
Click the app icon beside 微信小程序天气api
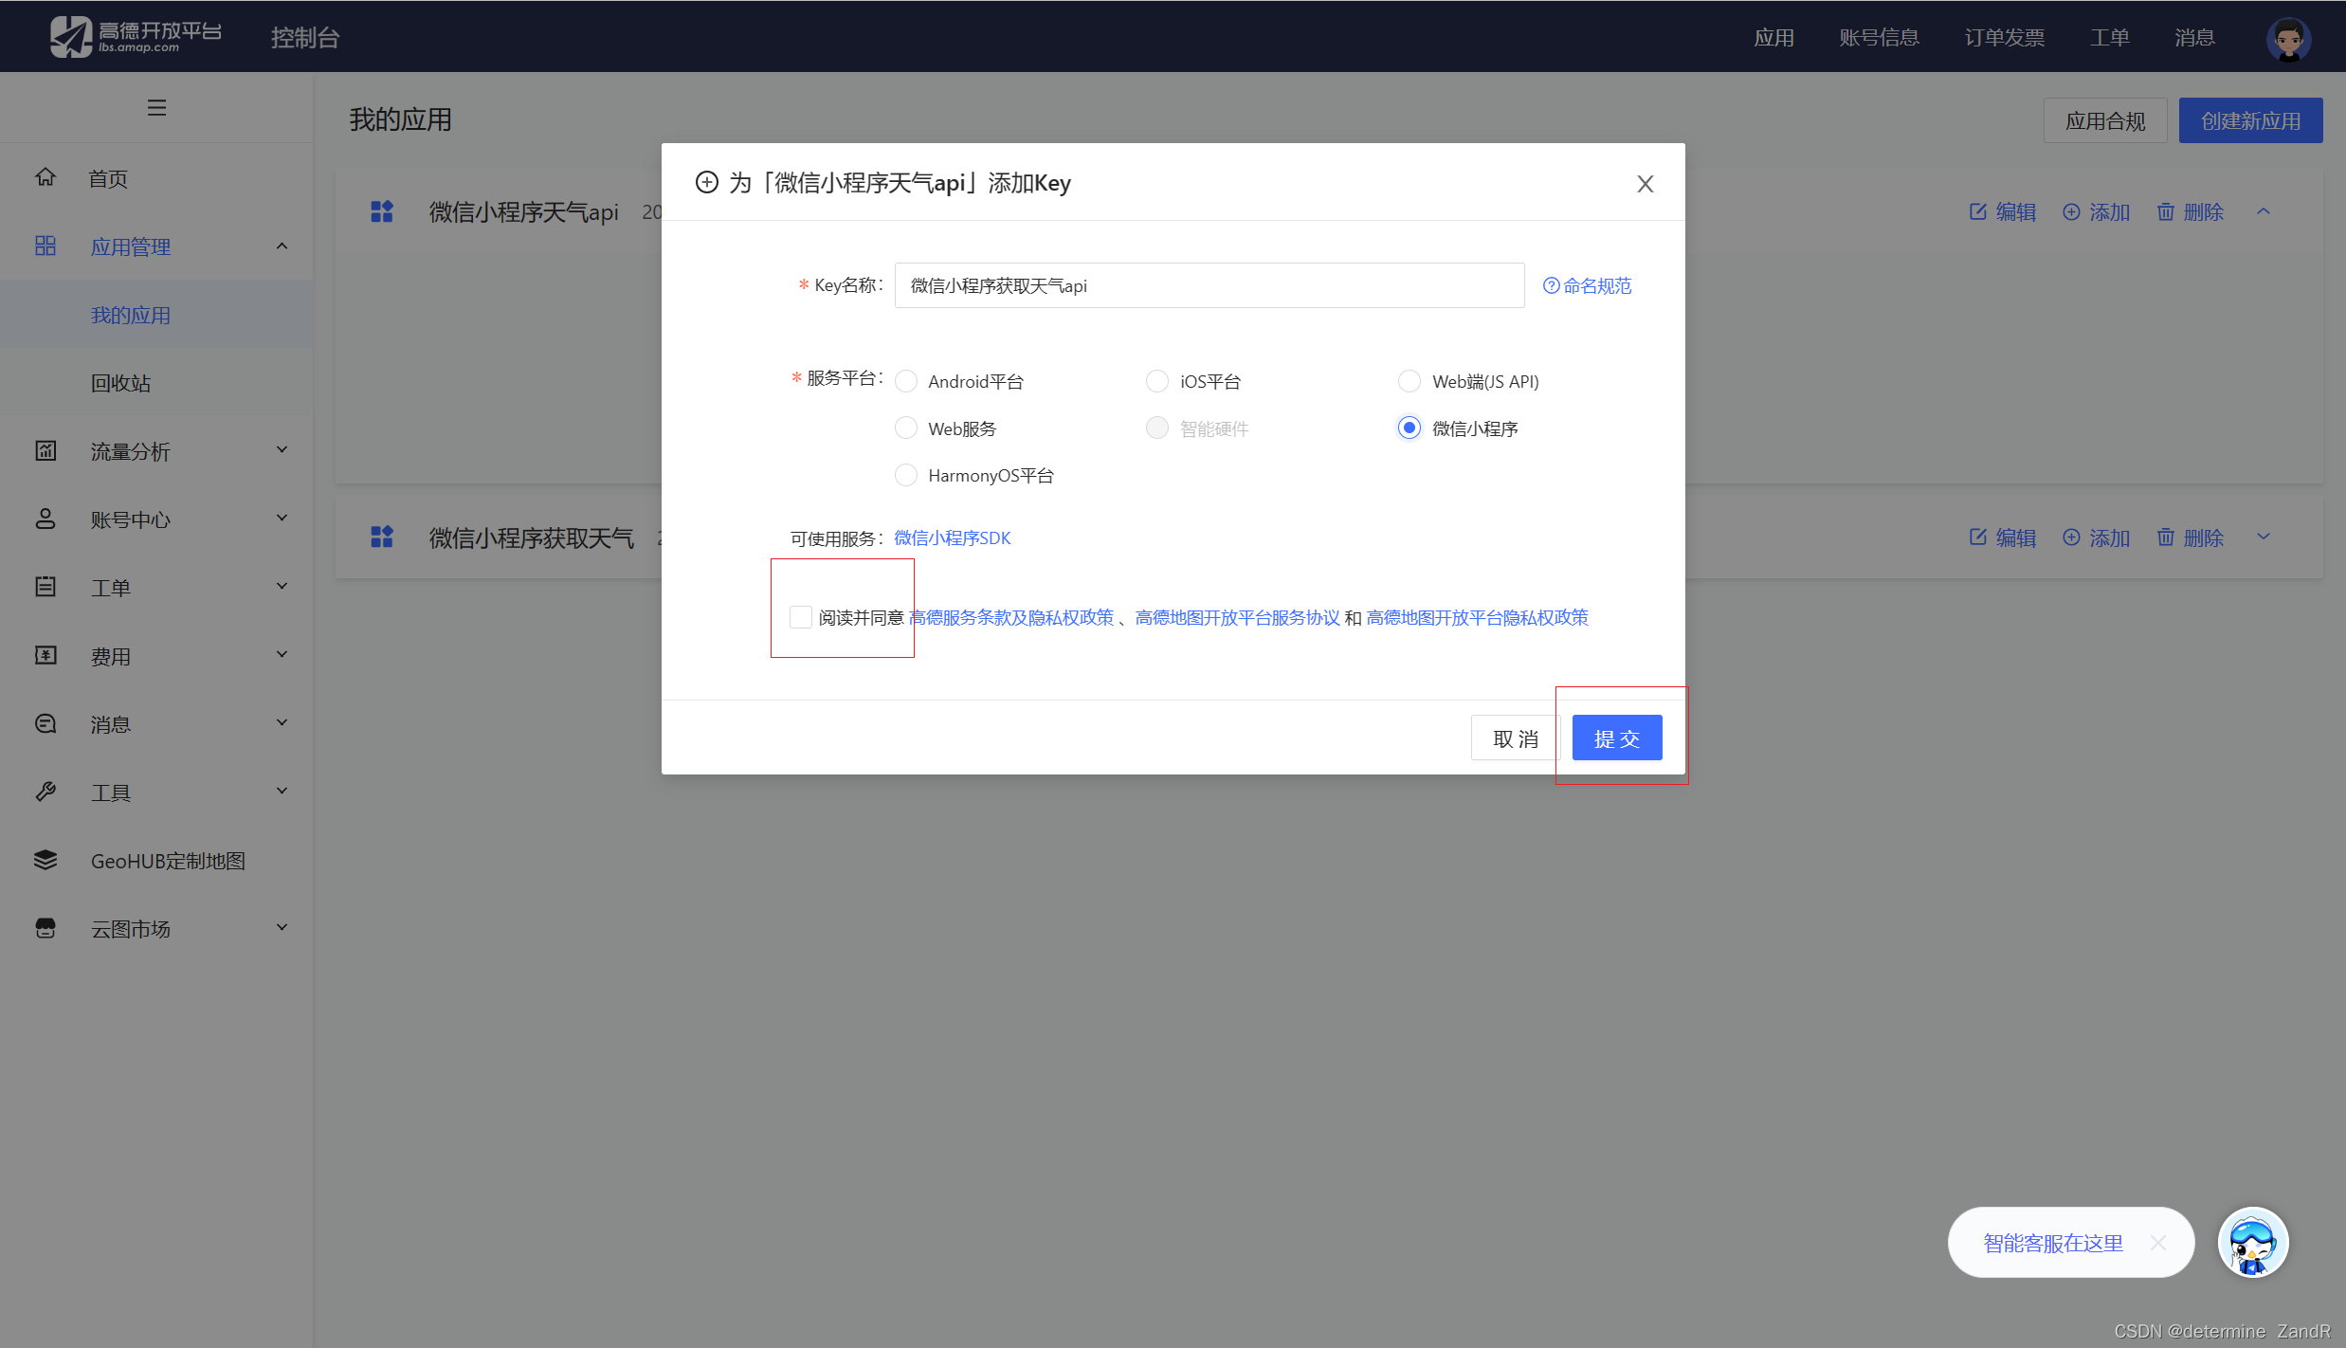click(382, 211)
